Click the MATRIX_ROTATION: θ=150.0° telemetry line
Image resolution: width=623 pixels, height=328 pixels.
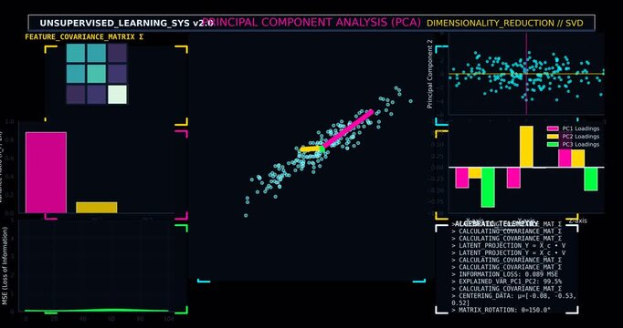[502, 310]
